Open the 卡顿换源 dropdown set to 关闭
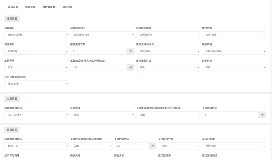 [168, 115]
